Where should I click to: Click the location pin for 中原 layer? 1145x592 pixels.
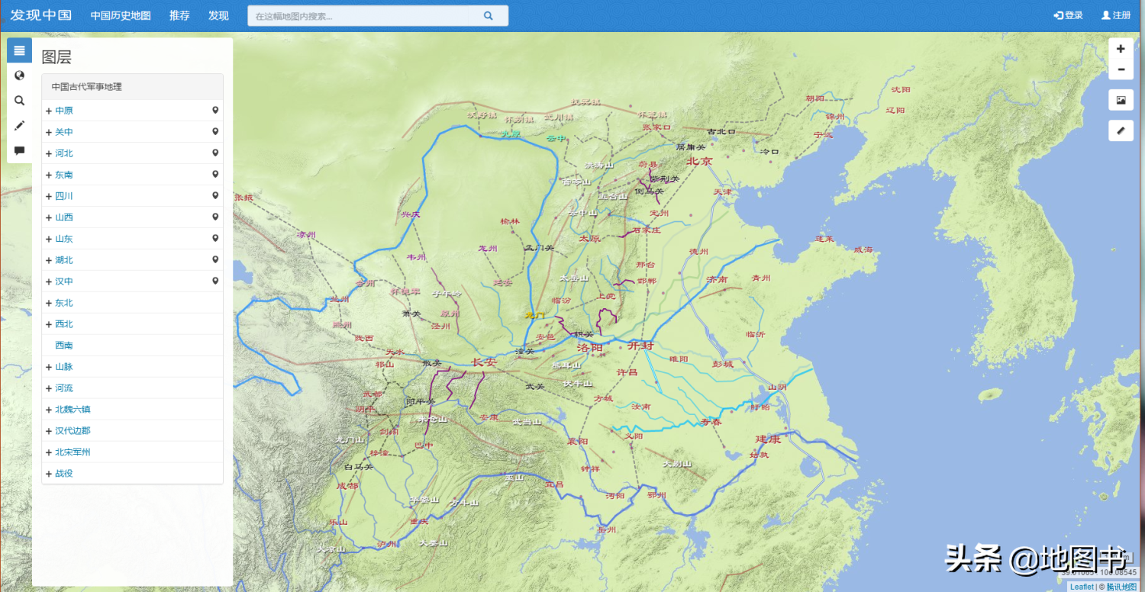[215, 111]
